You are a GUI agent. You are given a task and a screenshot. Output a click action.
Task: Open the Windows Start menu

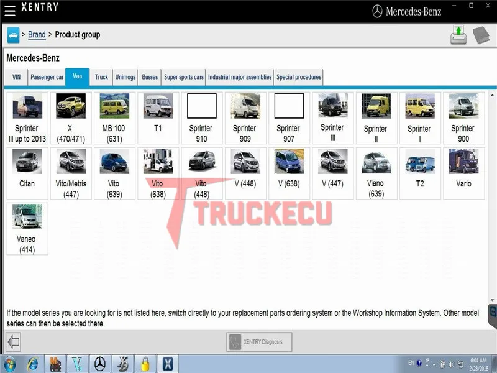point(9,364)
